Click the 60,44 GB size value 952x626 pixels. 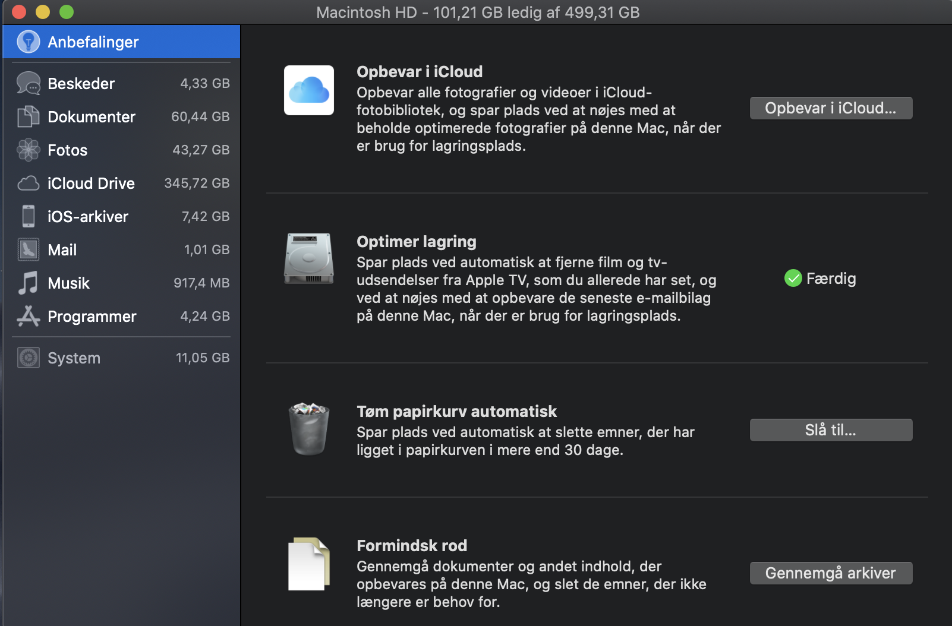click(x=200, y=116)
